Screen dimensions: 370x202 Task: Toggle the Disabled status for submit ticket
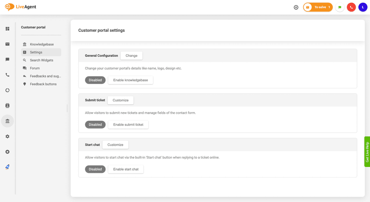pyautogui.click(x=95, y=125)
